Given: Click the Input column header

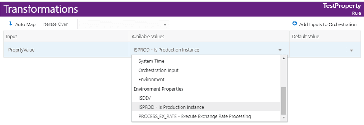Looking at the screenshot, I should (66, 36).
